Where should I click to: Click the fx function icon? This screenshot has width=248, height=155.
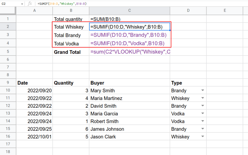[30, 4]
